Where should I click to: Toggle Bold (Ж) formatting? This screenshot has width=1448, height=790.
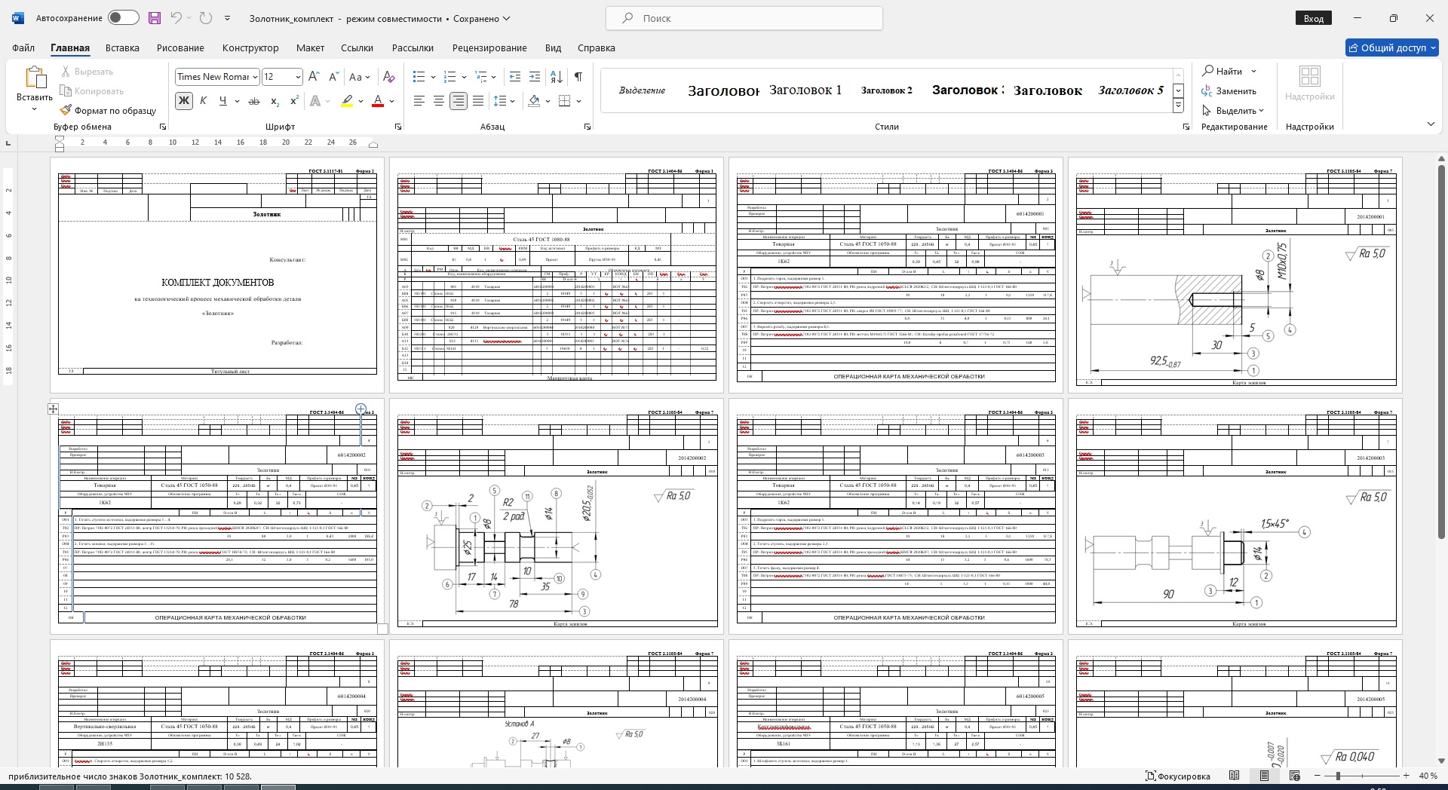(183, 101)
